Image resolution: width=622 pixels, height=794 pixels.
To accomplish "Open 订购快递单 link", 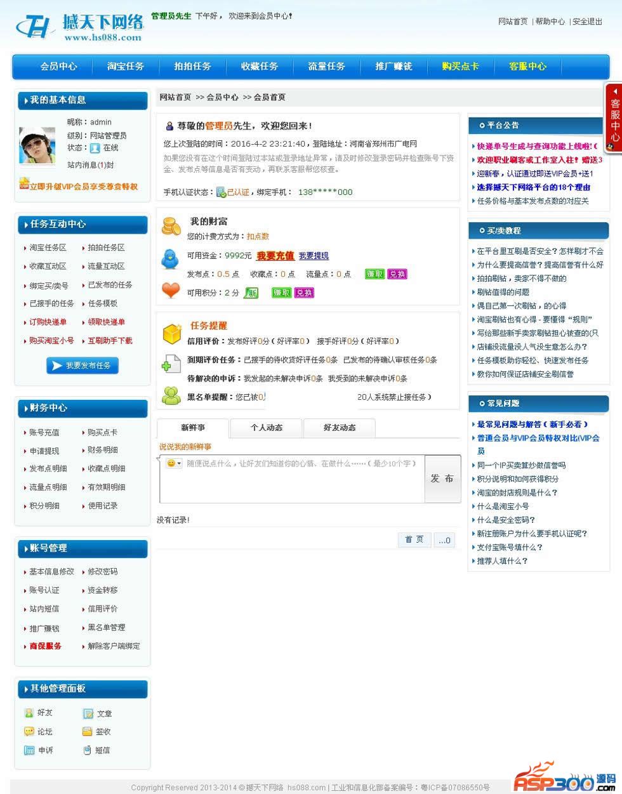I will (x=48, y=322).
